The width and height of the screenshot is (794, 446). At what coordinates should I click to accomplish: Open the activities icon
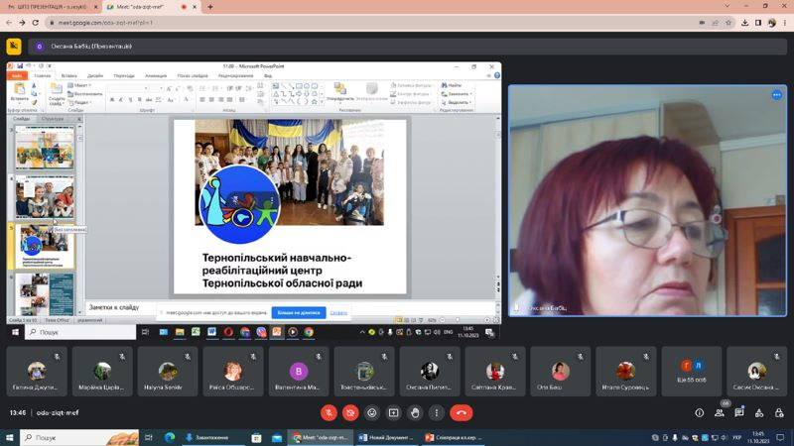(759, 413)
